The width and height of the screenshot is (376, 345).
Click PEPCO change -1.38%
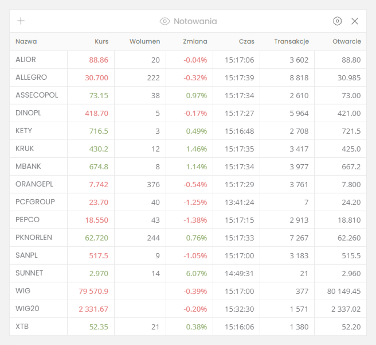click(195, 220)
